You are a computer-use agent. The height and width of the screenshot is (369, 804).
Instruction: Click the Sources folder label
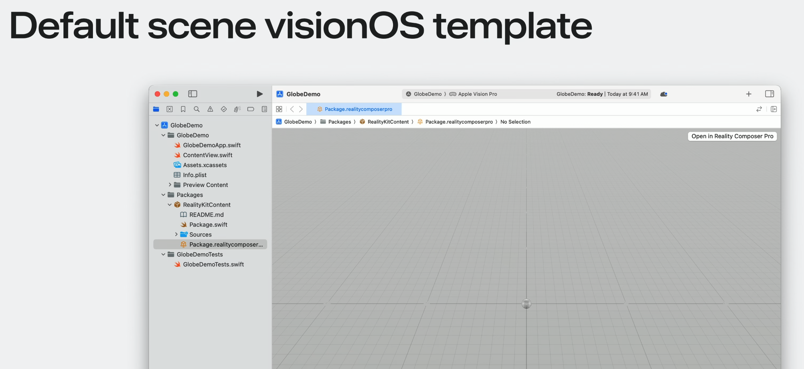[x=200, y=235]
